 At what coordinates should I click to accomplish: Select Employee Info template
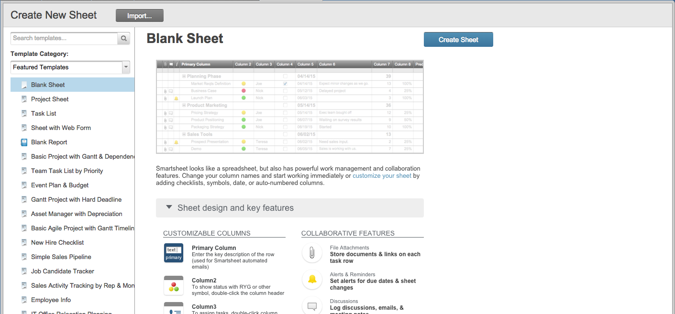[73, 300]
